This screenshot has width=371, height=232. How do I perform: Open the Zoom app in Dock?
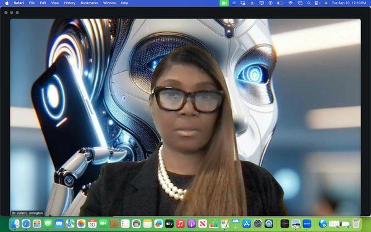coord(307,223)
